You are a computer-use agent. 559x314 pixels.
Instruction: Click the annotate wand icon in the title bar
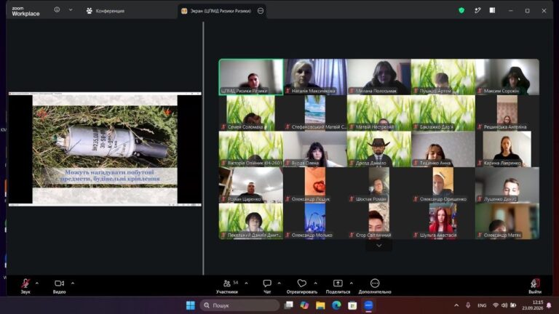click(477, 10)
